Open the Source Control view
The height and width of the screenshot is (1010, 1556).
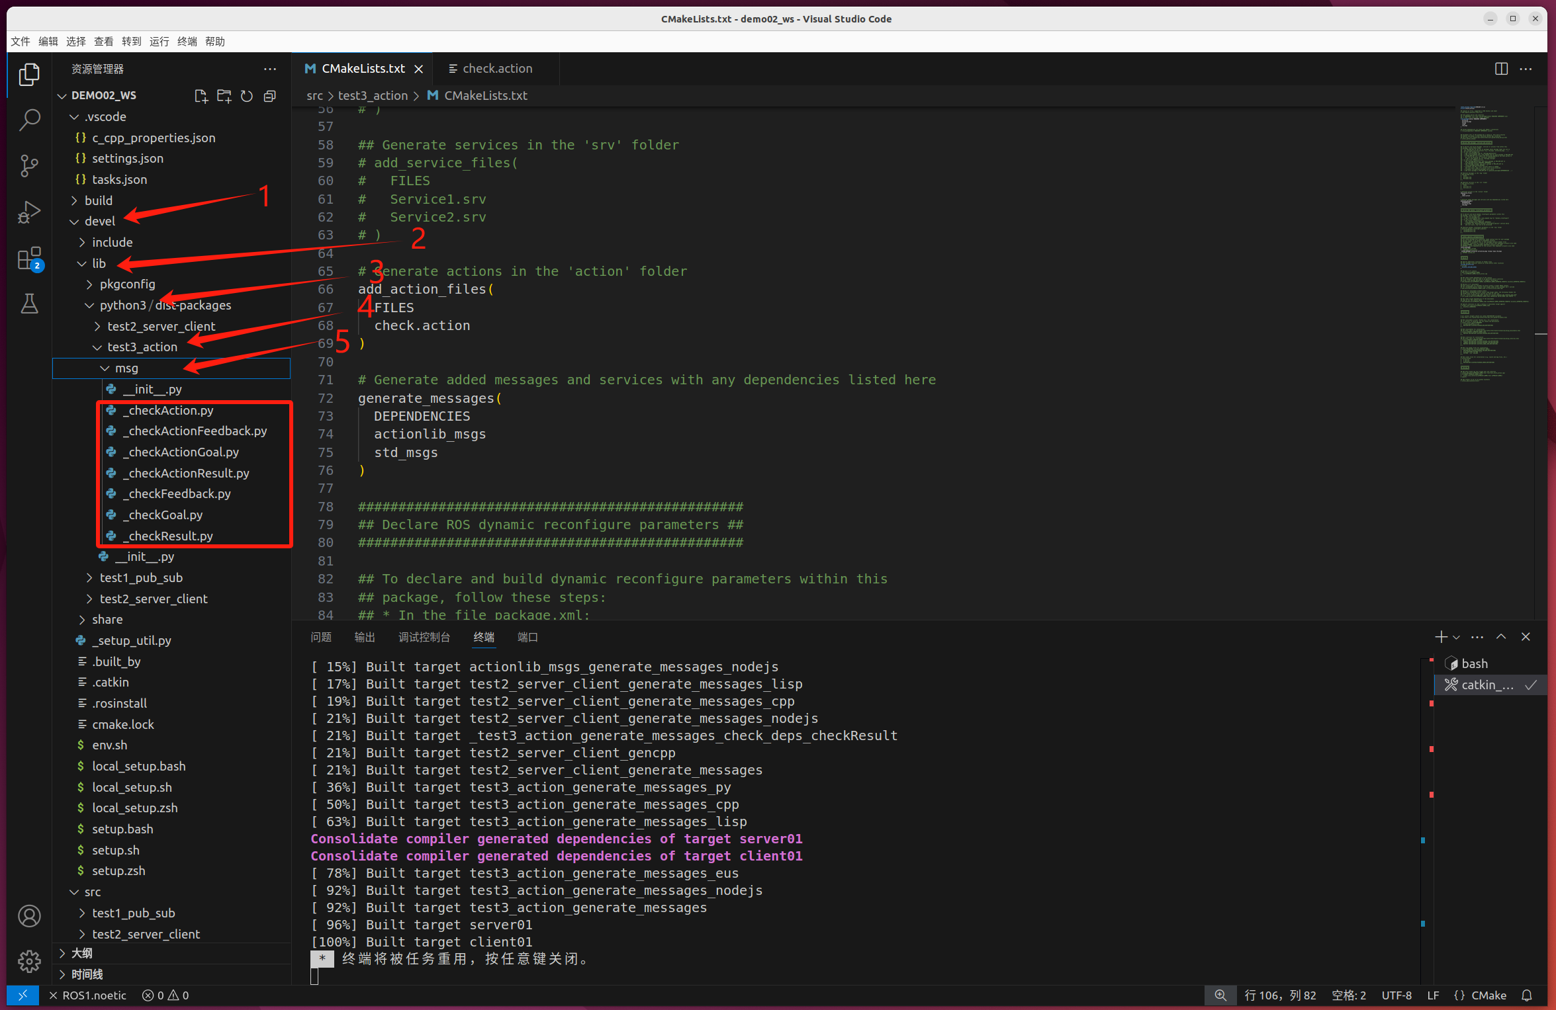(x=29, y=165)
